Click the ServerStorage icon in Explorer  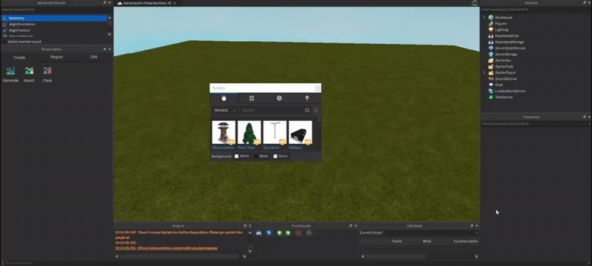point(491,54)
